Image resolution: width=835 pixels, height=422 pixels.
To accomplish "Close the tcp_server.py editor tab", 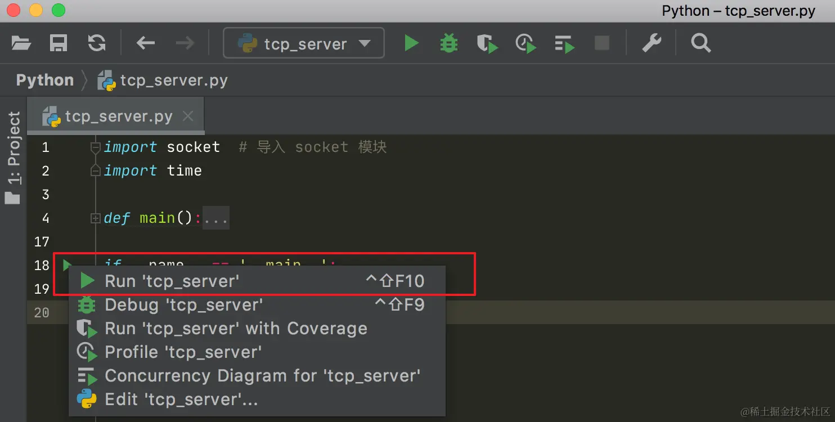I will click(x=188, y=116).
